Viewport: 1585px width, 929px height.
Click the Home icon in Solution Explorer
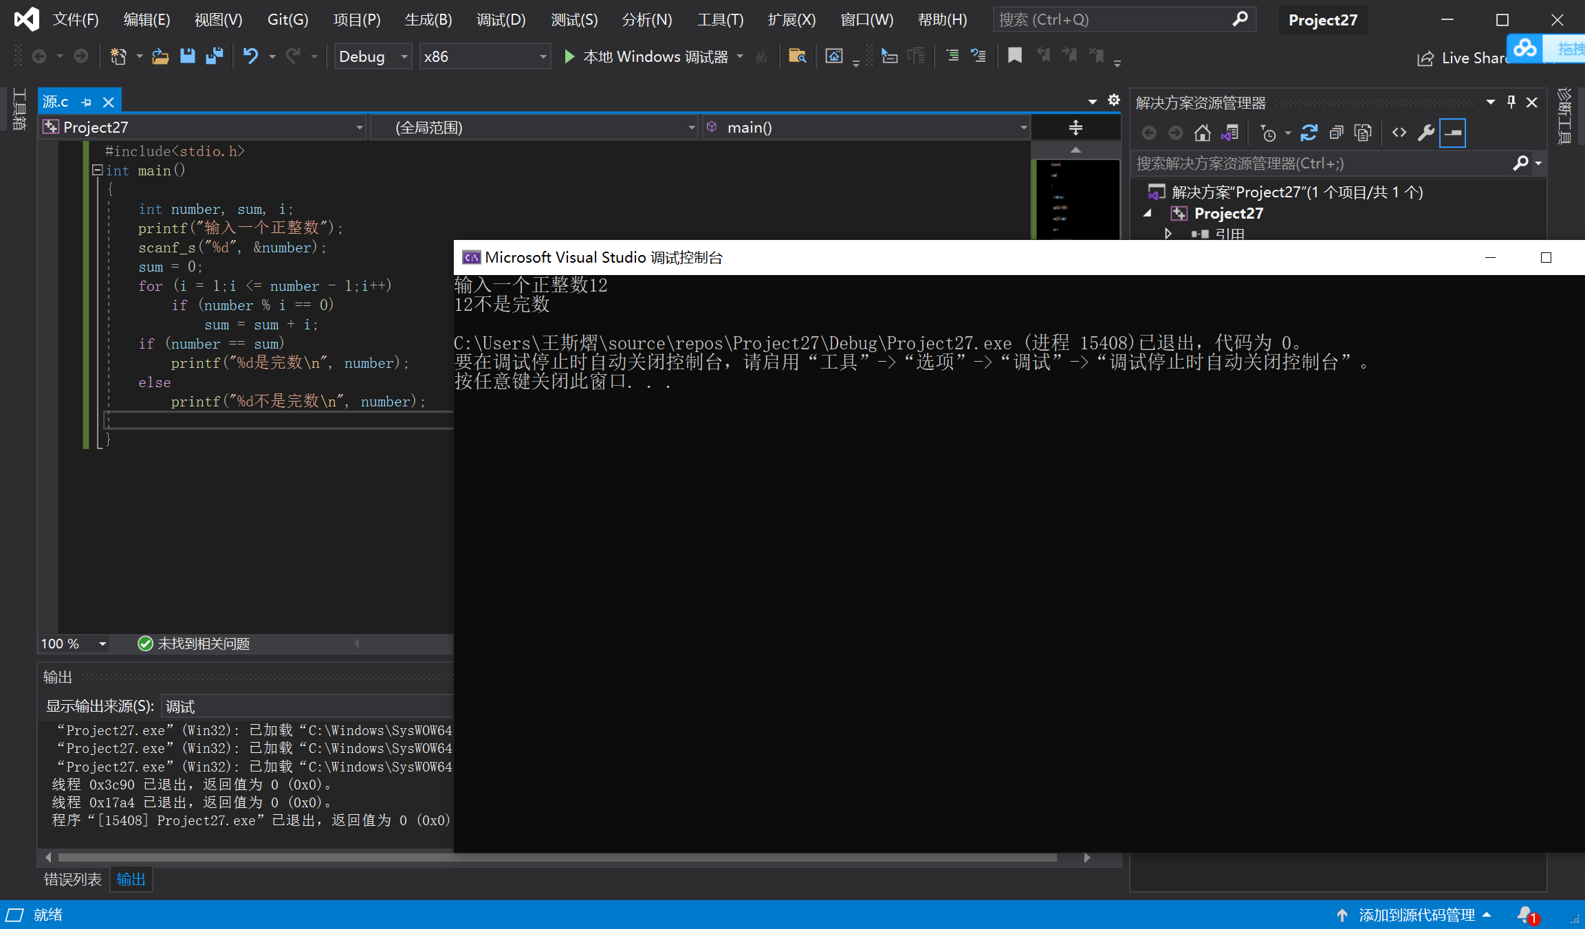pyautogui.click(x=1202, y=133)
